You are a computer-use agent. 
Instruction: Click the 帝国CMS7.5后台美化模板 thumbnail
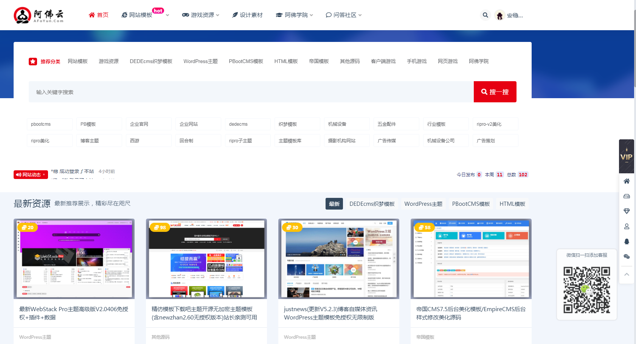[x=471, y=259]
